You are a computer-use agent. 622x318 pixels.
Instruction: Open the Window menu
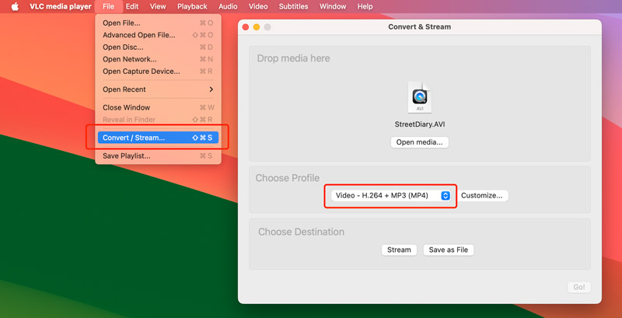(333, 7)
